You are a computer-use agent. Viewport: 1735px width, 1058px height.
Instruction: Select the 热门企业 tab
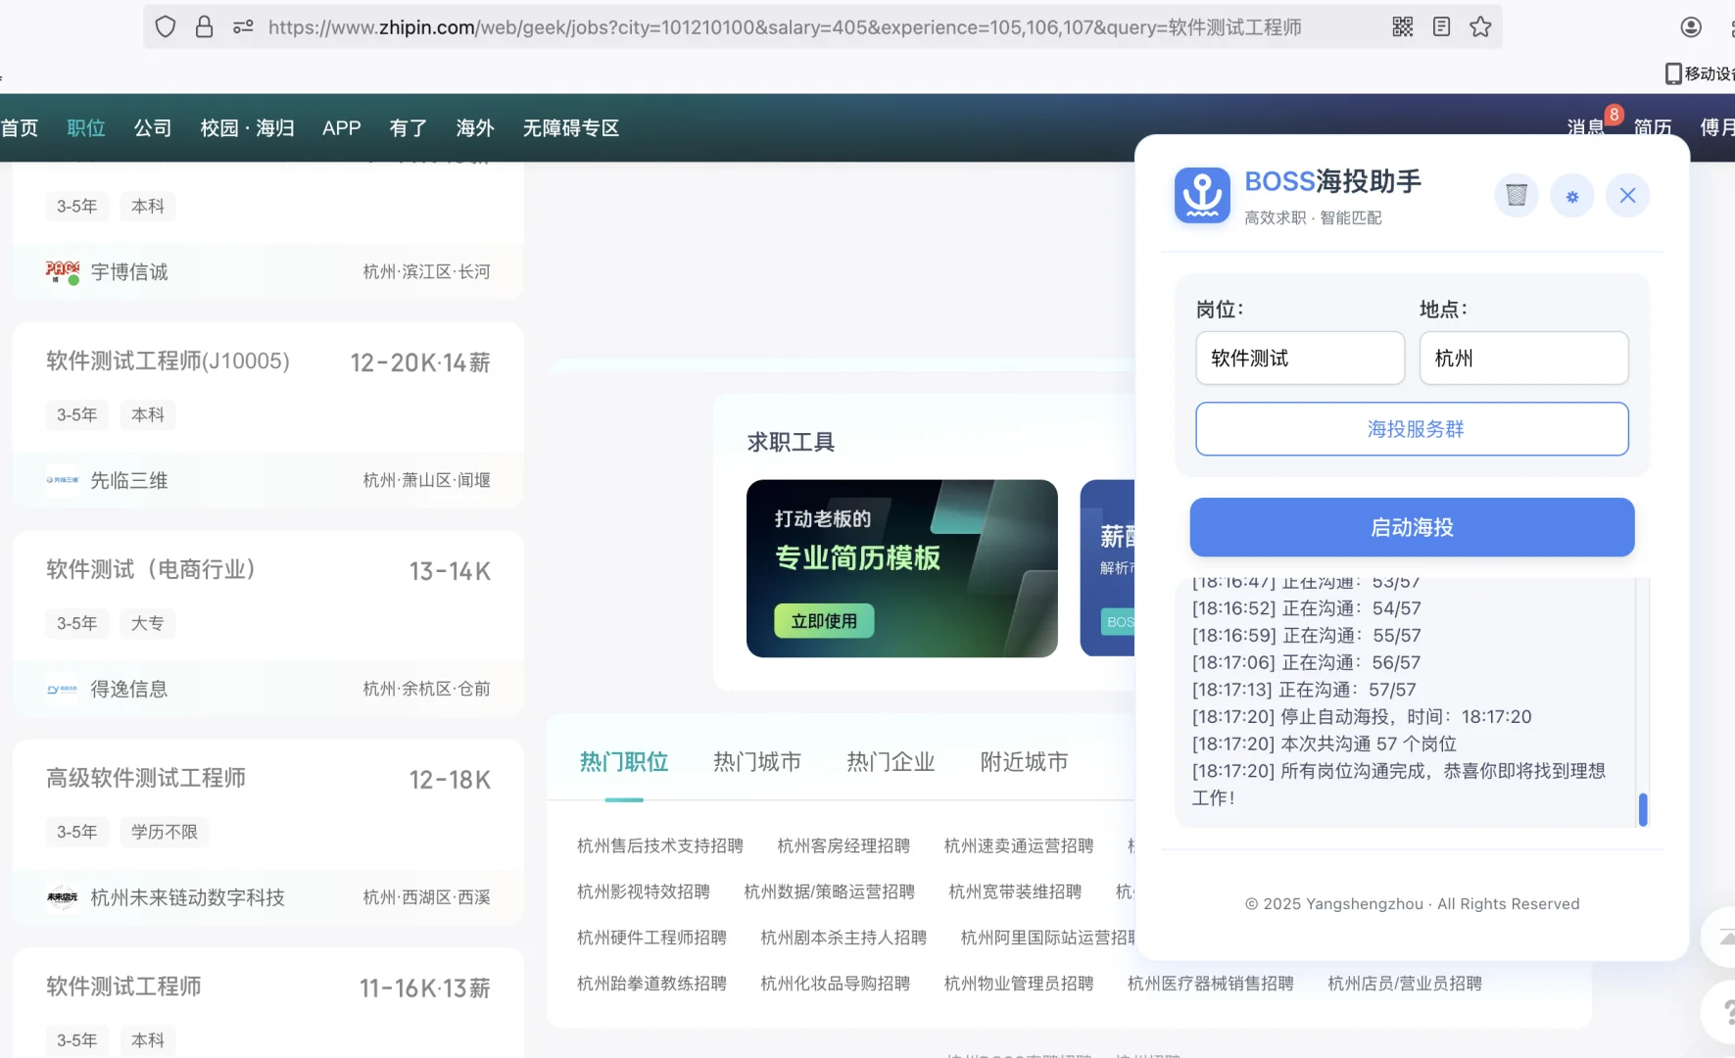click(890, 761)
